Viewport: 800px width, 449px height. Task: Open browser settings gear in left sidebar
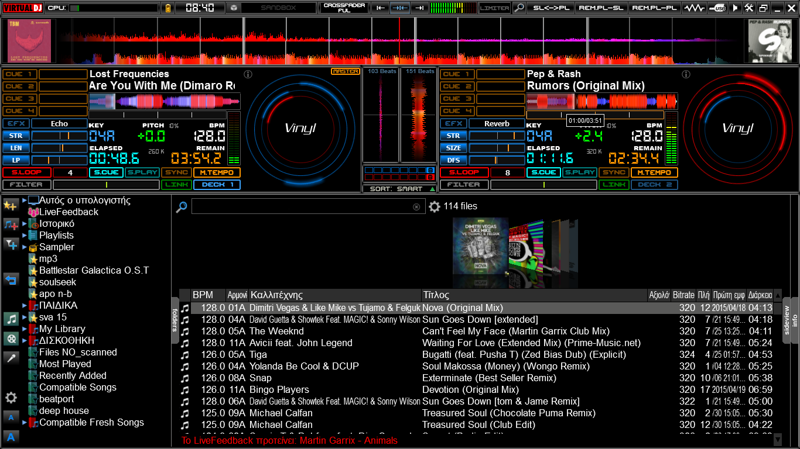pos(11,398)
